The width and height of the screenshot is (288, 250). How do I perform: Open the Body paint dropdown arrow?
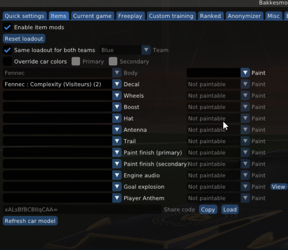246,73
